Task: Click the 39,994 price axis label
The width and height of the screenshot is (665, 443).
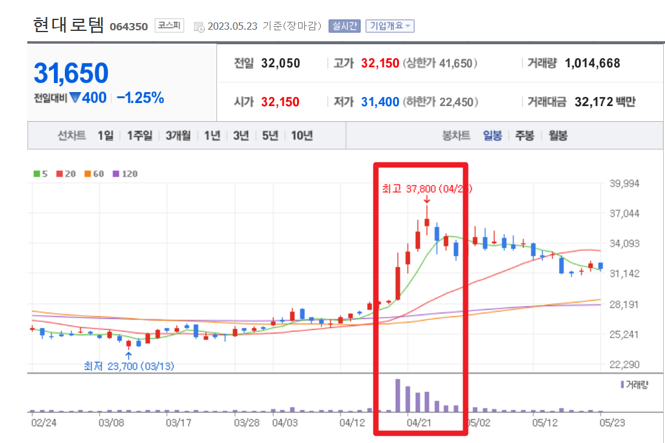Action: [624, 184]
